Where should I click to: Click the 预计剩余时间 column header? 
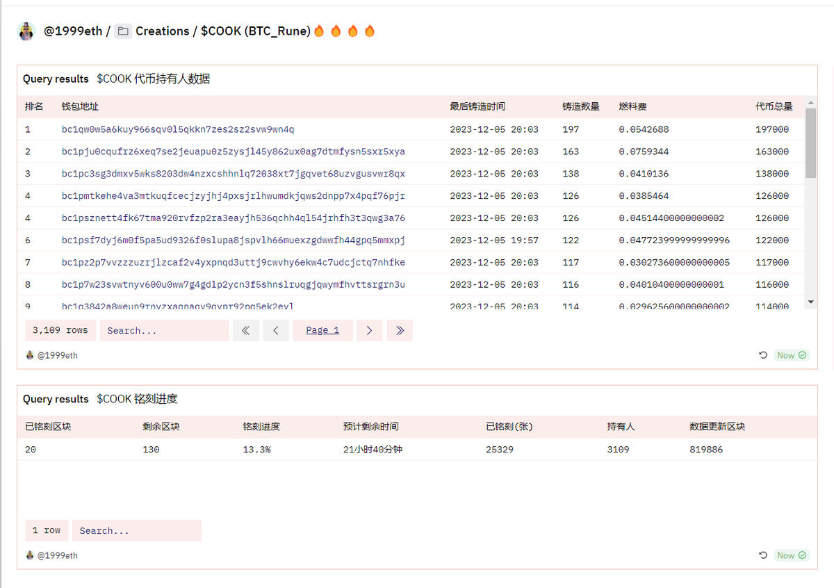[371, 427]
